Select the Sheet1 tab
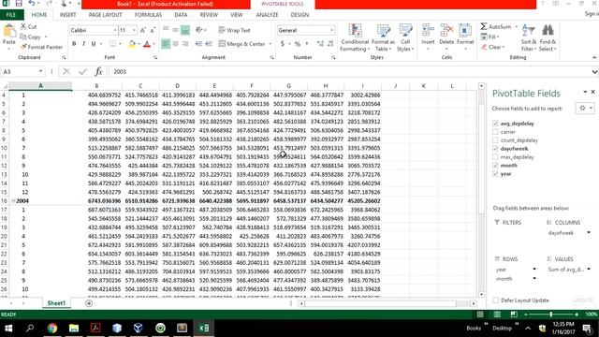 56,303
